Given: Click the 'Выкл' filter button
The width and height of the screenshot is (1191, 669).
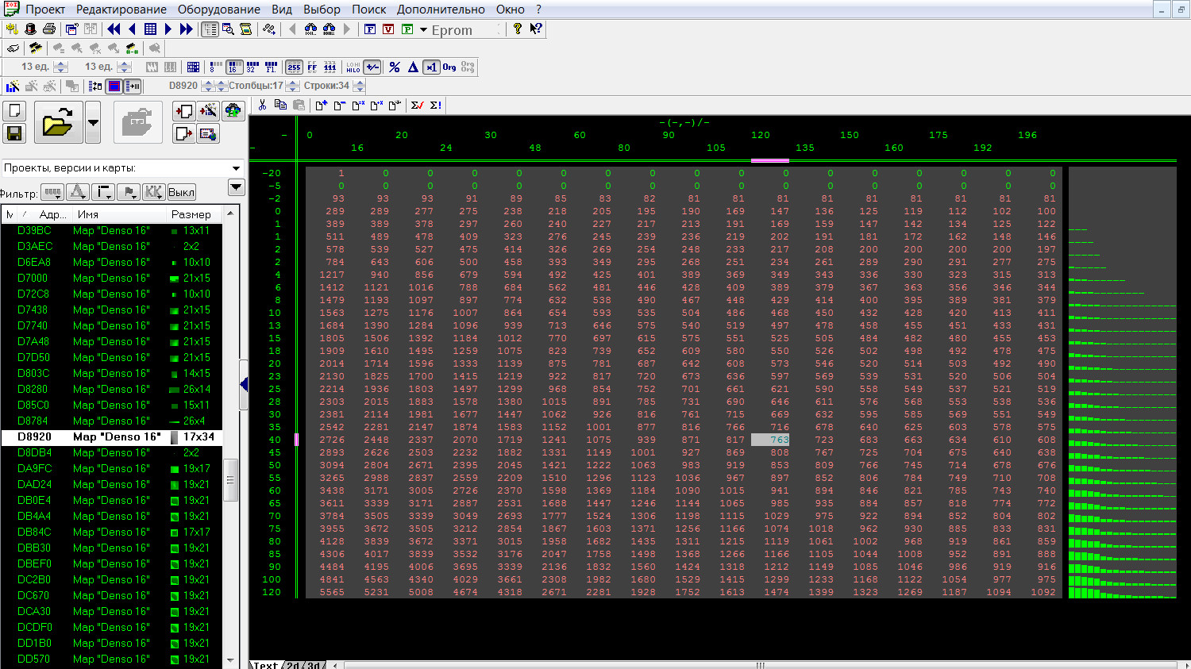Looking at the screenshot, I should pos(181,192).
